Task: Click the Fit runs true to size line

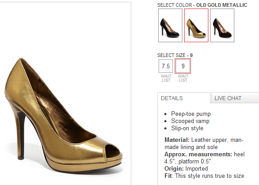Action: [204, 176]
